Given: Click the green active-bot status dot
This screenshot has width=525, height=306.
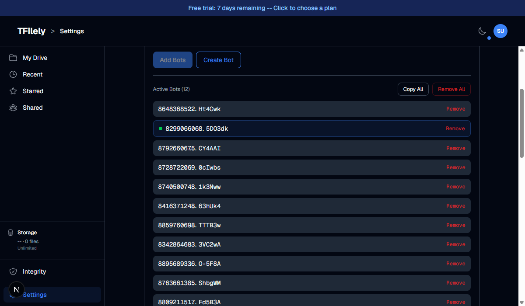Looking at the screenshot, I should [161, 129].
